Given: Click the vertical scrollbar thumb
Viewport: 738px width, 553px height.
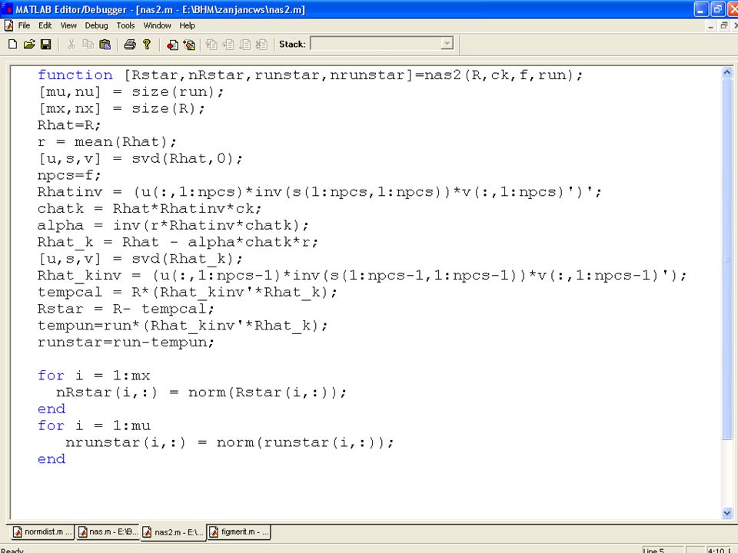Looking at the screenshot, I should coord(726,259).
